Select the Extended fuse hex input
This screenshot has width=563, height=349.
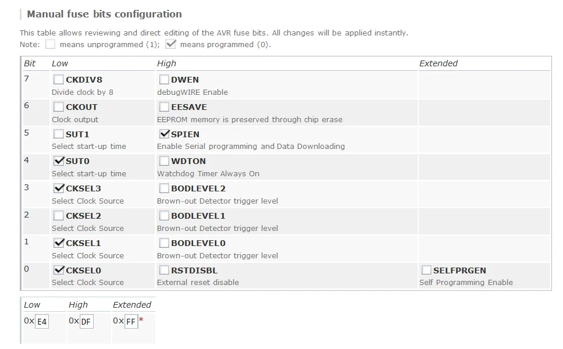coord(131,322)
